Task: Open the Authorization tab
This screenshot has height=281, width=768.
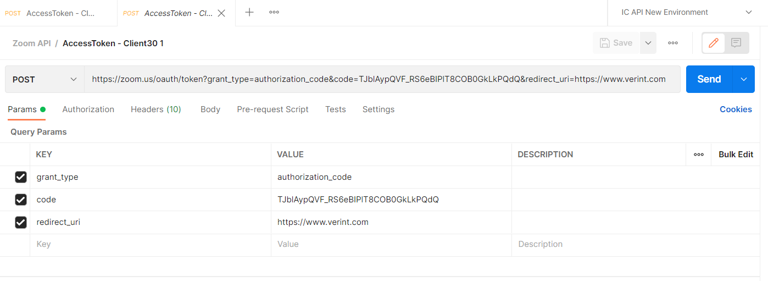Action: point(88,109)
